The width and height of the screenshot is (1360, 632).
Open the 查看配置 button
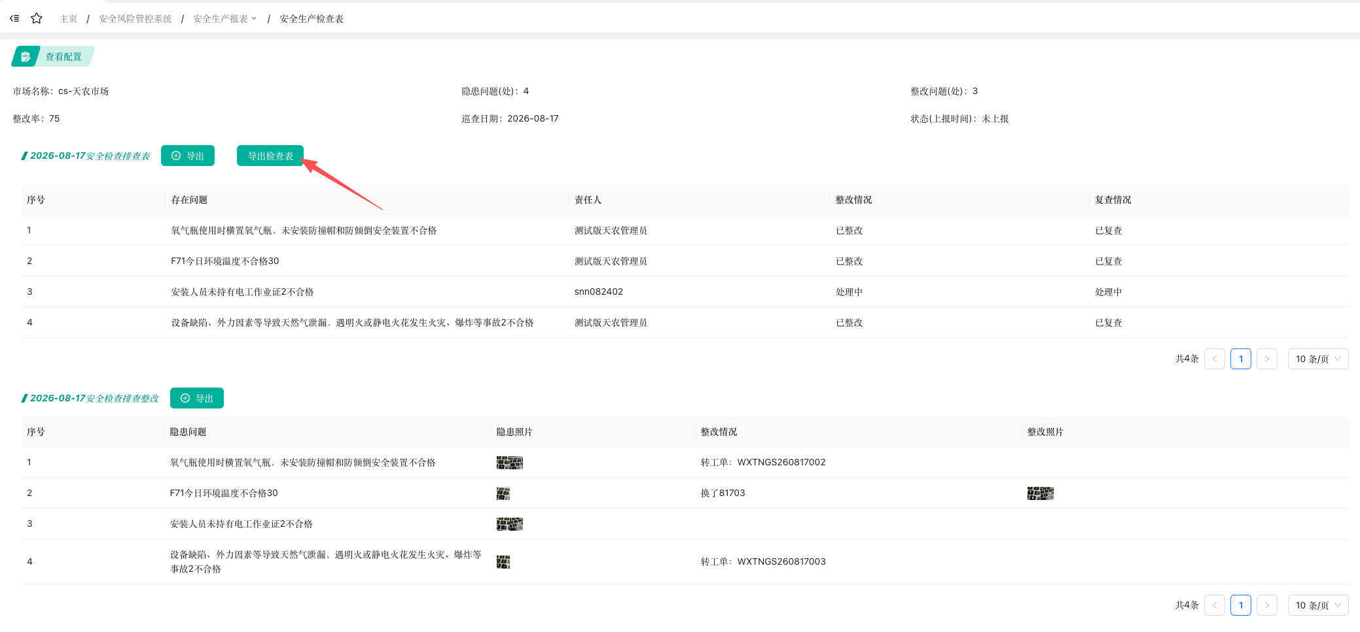[x=54, y=57]
